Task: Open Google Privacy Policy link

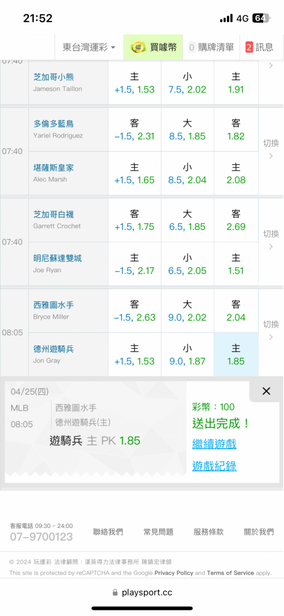Action: [174, 573]
